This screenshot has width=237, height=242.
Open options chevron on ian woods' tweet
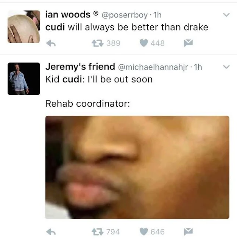click(x=226, y=15)
